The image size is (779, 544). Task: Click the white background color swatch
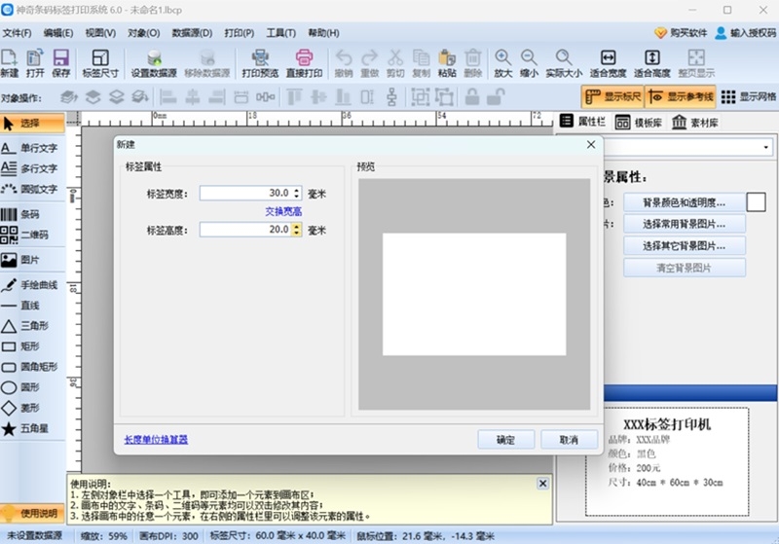click(x=757, y=202)
